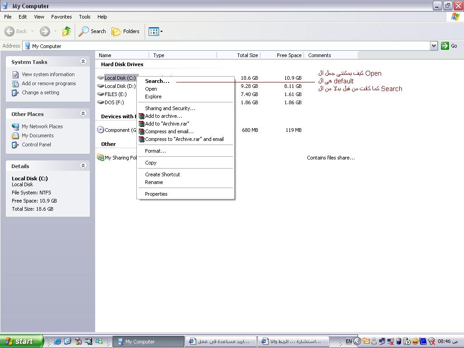Select the Component CD drive icon
This screenshot has height=348, width=464.
point(101,130)
